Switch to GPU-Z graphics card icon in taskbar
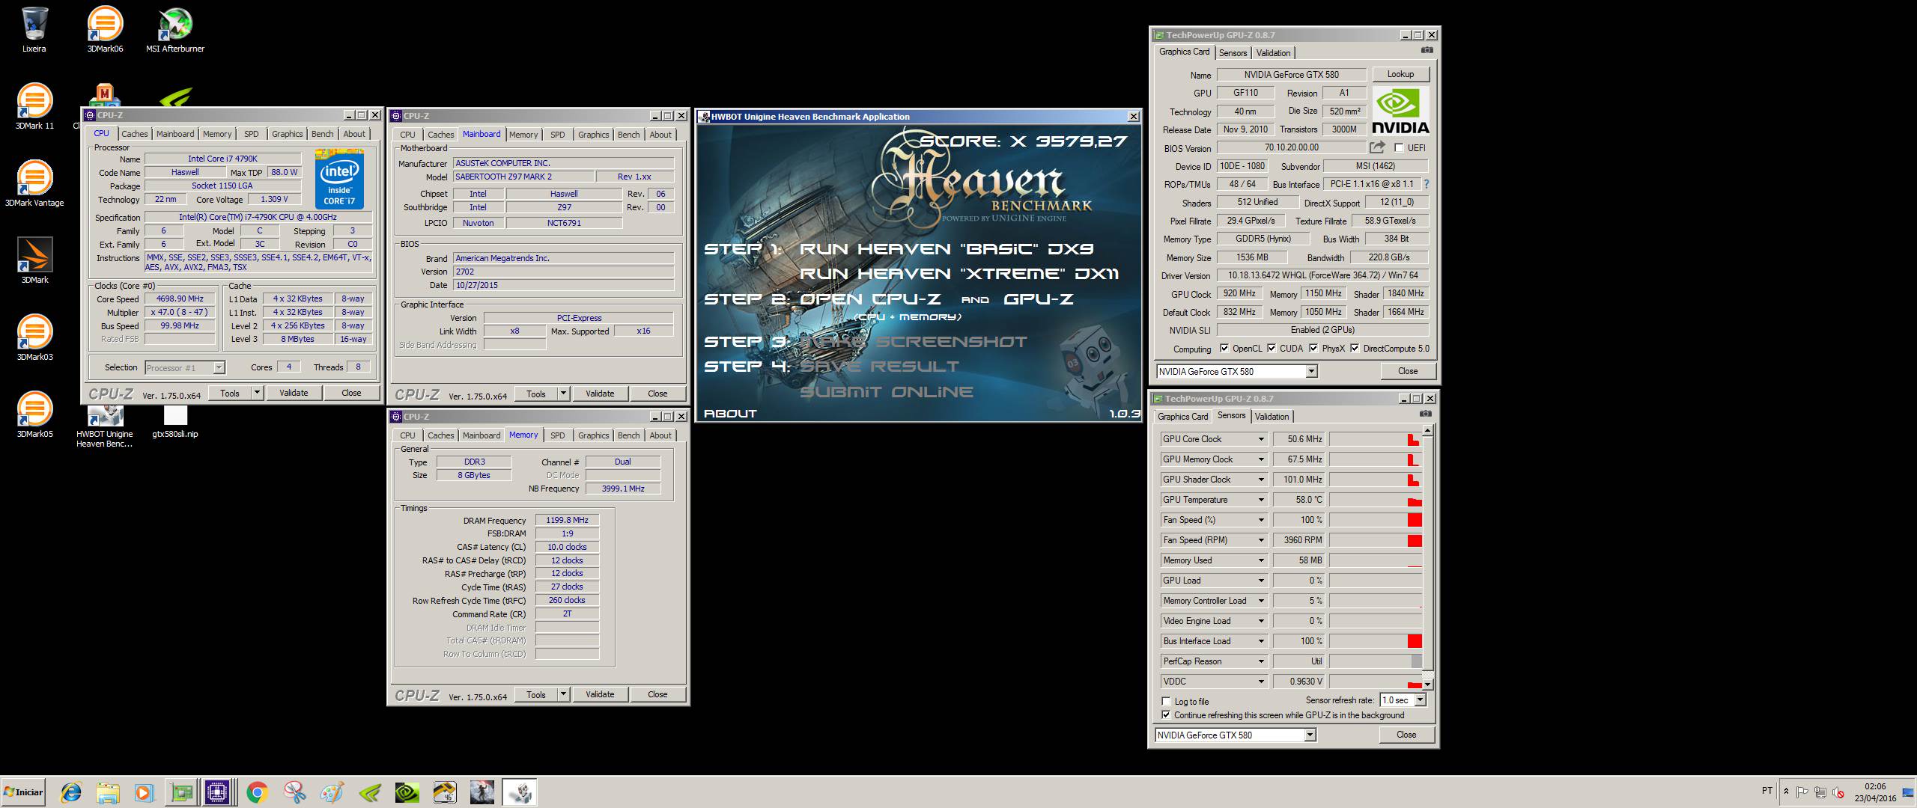Image resolution: width=1917 pixels, height=808 pixels. click(x=181, y=792)
